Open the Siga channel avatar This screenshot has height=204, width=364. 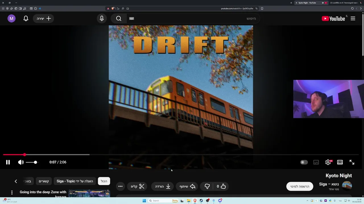347,186
